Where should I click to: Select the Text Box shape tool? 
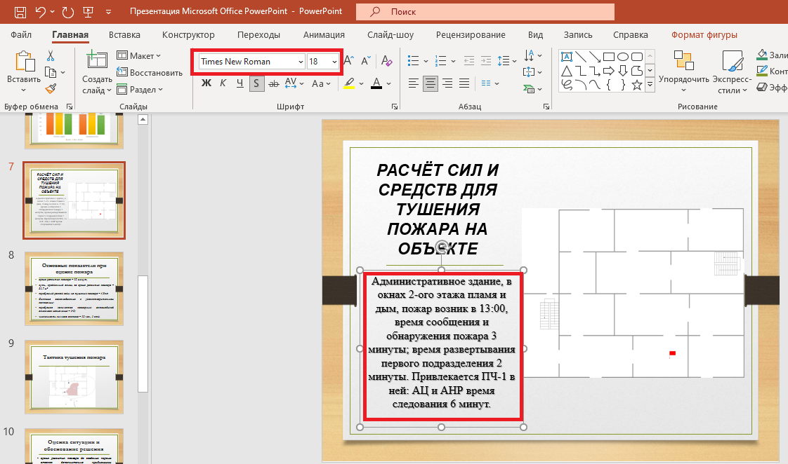pyautogui.click(x=567, y=57)
